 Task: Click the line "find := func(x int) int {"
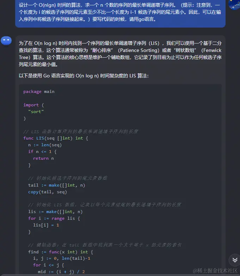(61, 252)
